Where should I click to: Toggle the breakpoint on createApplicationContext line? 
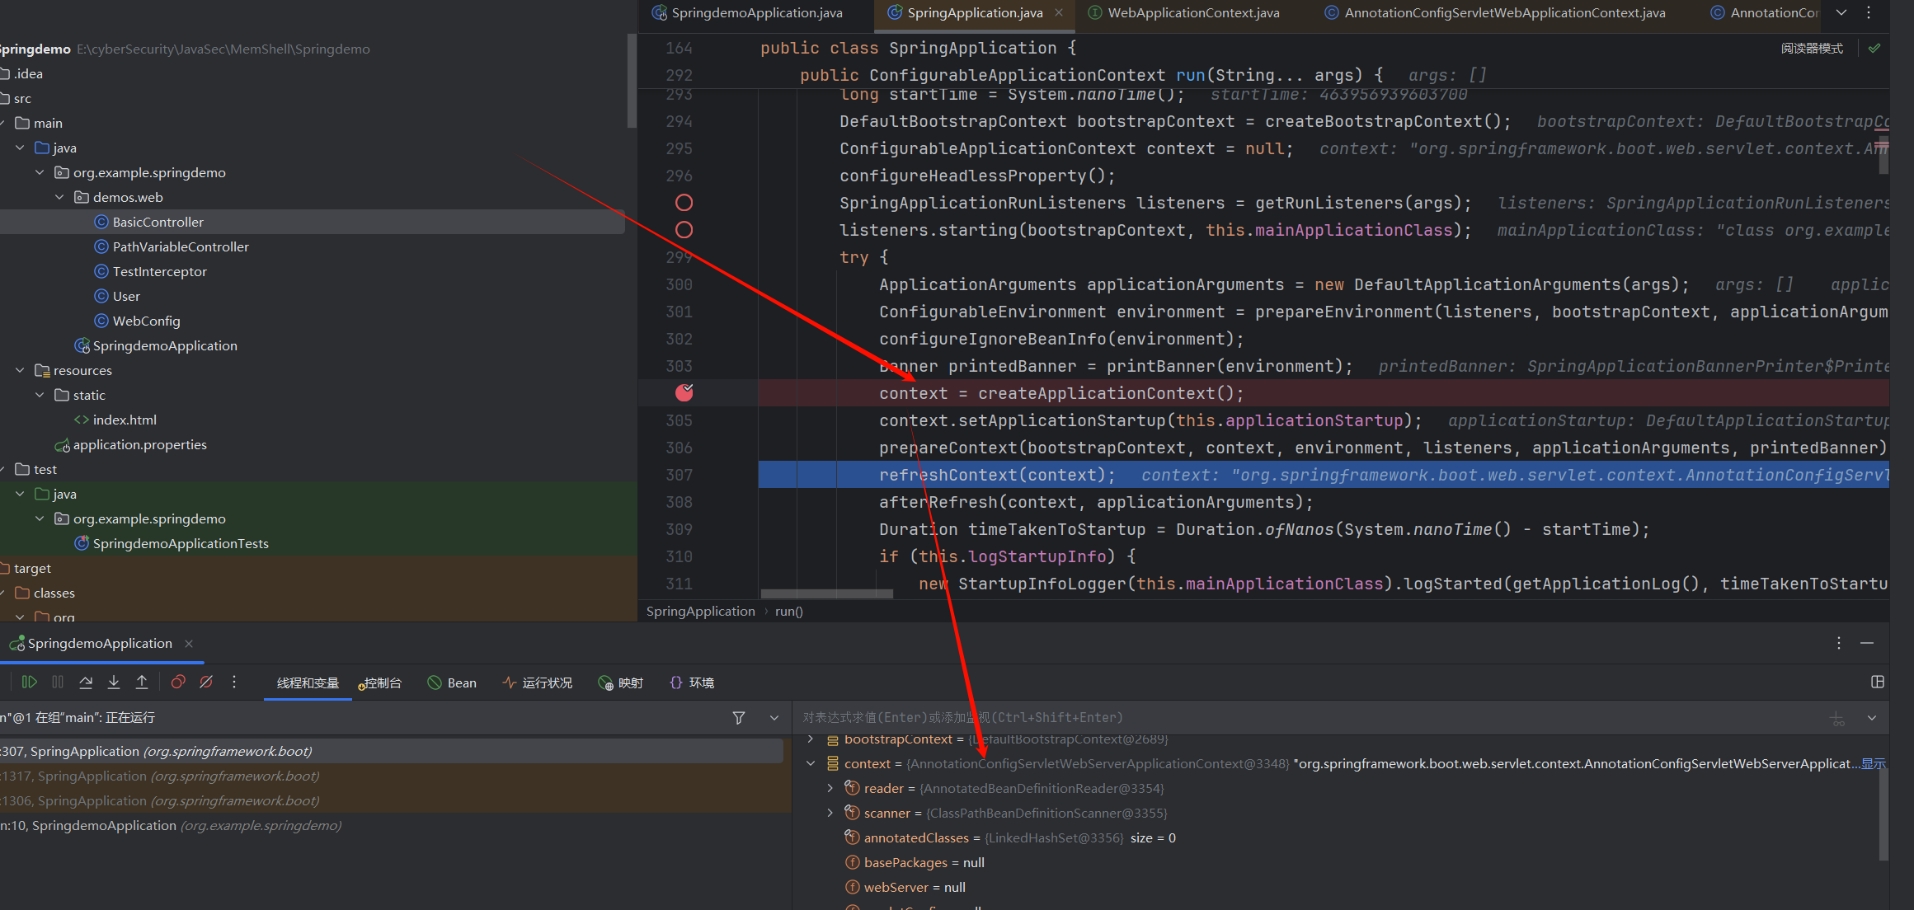[x=684, y=393]
